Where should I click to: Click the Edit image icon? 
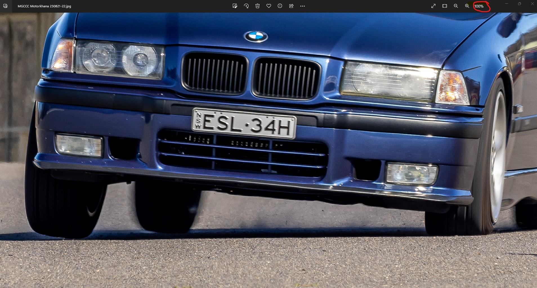pos(235,6)
